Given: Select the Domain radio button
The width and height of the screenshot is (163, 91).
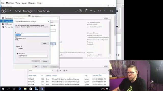Looking at the screenshot, I should 18,48.
